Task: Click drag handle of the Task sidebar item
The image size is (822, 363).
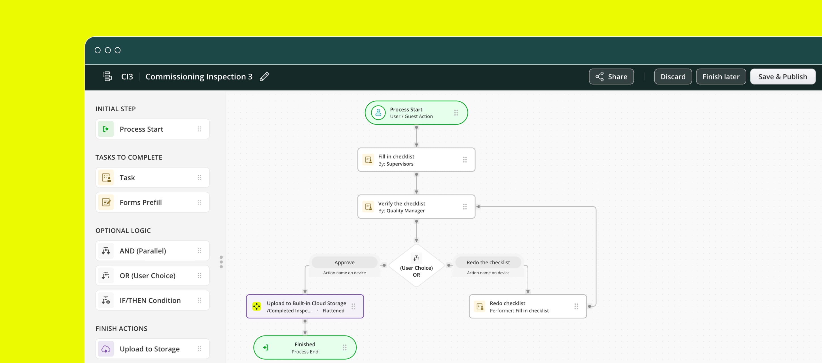Action: (x=199, y=178)
